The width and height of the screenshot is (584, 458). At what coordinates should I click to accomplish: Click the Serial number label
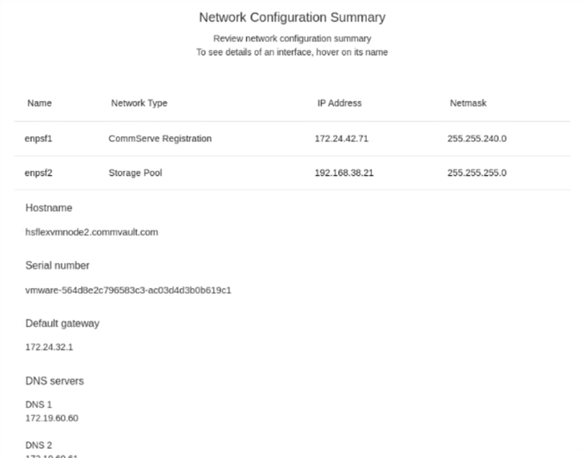tap(58, 265)
